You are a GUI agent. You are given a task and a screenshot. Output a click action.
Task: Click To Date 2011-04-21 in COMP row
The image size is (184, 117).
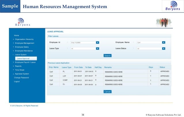tap(89, 80)
